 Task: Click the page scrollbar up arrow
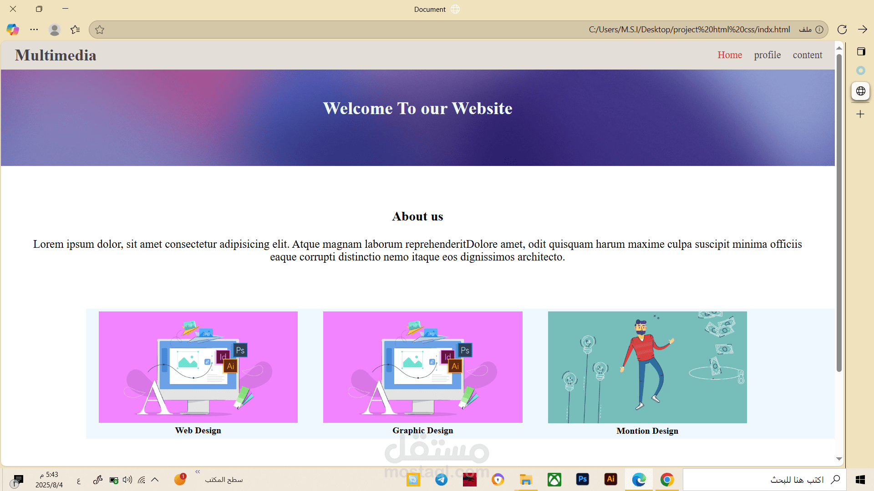pyautogui.click(x=839, y=48)
